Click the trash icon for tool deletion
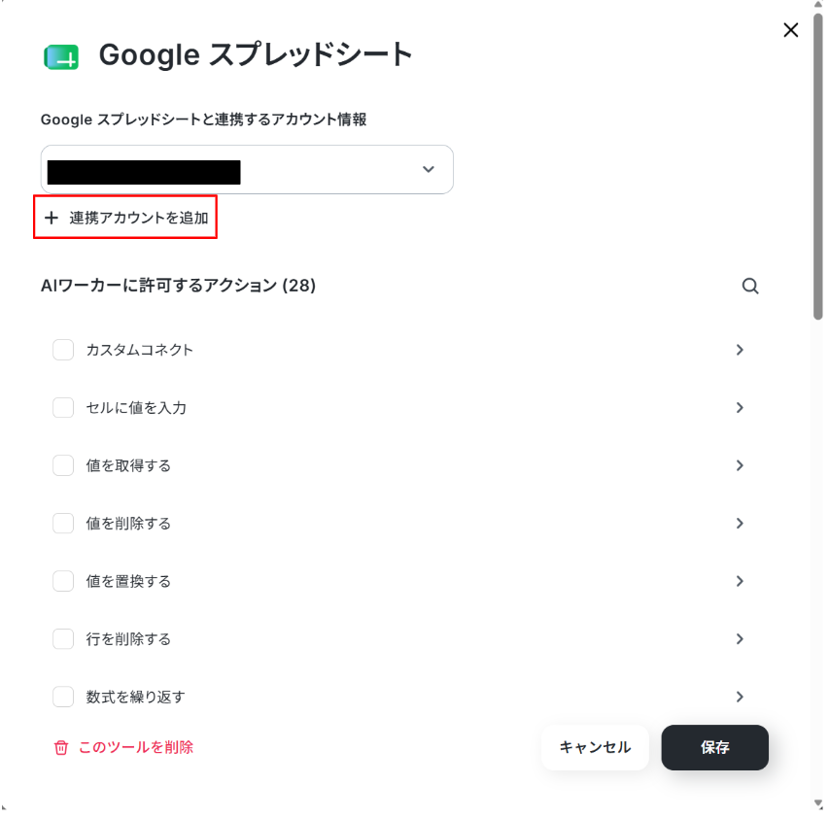This screenshot has width=829, height=819. click(x=61, y=748)
